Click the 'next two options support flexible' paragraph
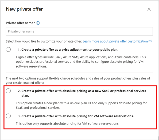This screenshot has width=159, height=140. point(78,81)
